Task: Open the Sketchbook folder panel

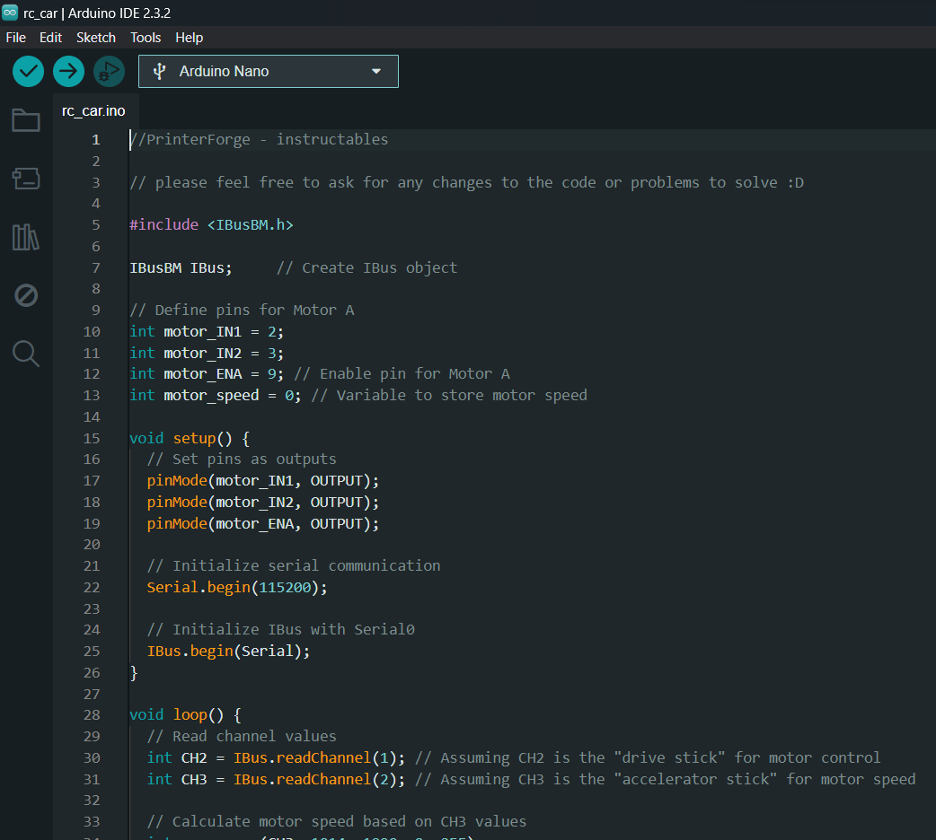Action: pyautogui.click(x=26, y=120)
